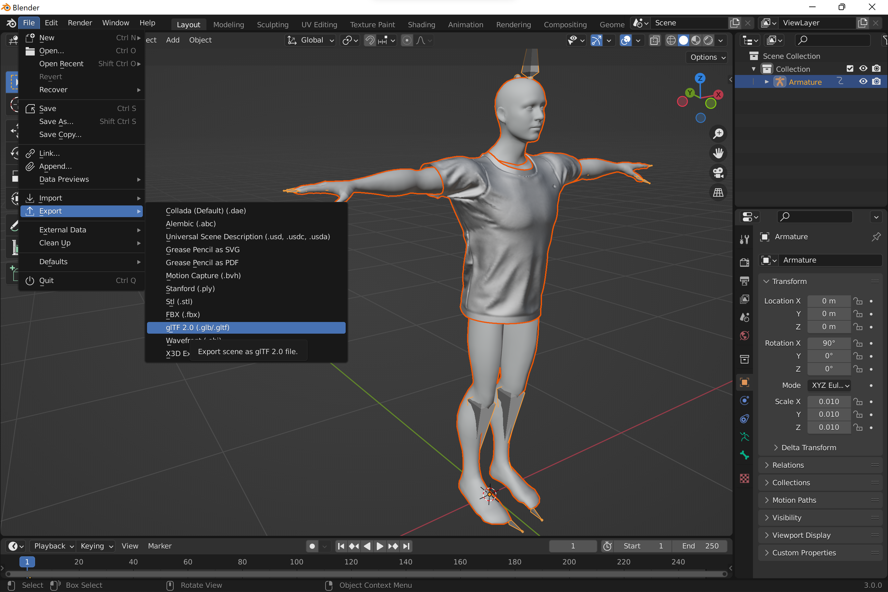The height and width of the screenshot is (592, 888).
Task: Open Object Data armature properties tab
Action: [745, 437]
